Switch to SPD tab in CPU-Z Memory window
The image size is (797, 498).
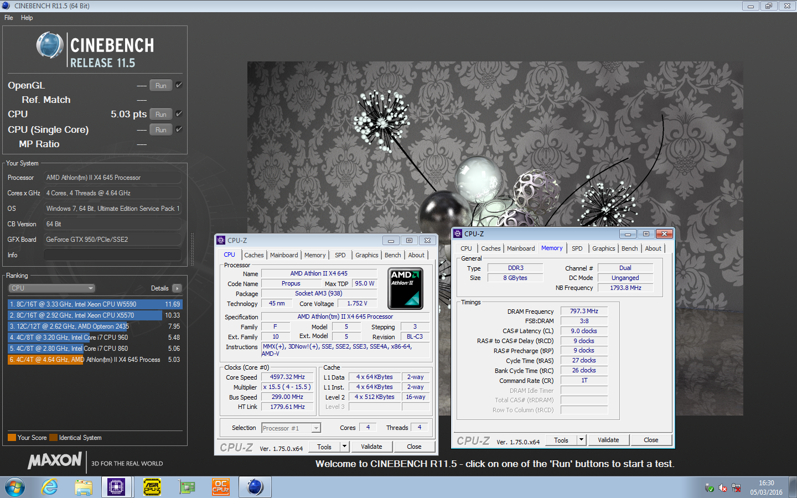click(x=577, y=248)
